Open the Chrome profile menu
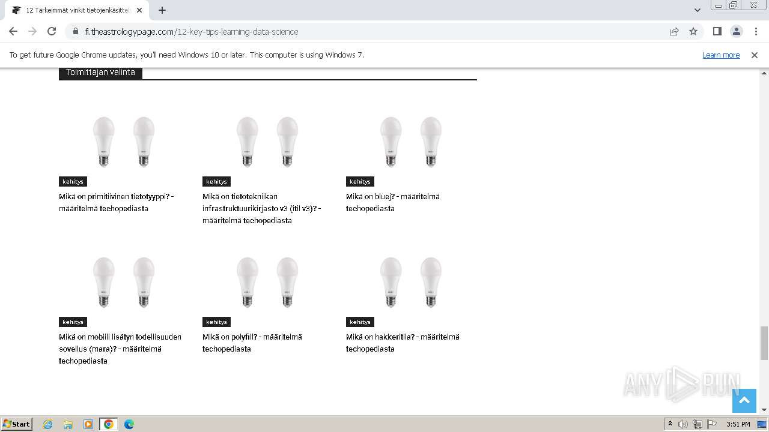This screenshot has height=432, width=769. 736,31
